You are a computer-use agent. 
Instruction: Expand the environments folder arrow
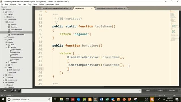[4, 80]
